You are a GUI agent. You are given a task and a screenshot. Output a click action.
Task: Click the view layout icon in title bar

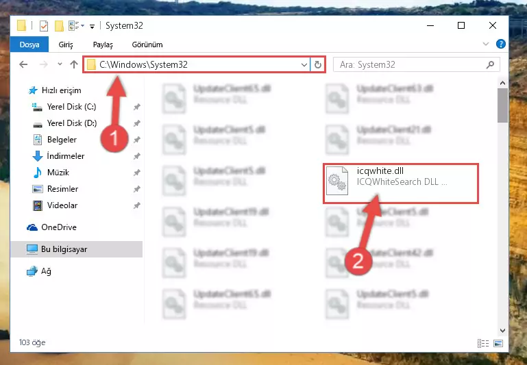[x=74, y=25]
